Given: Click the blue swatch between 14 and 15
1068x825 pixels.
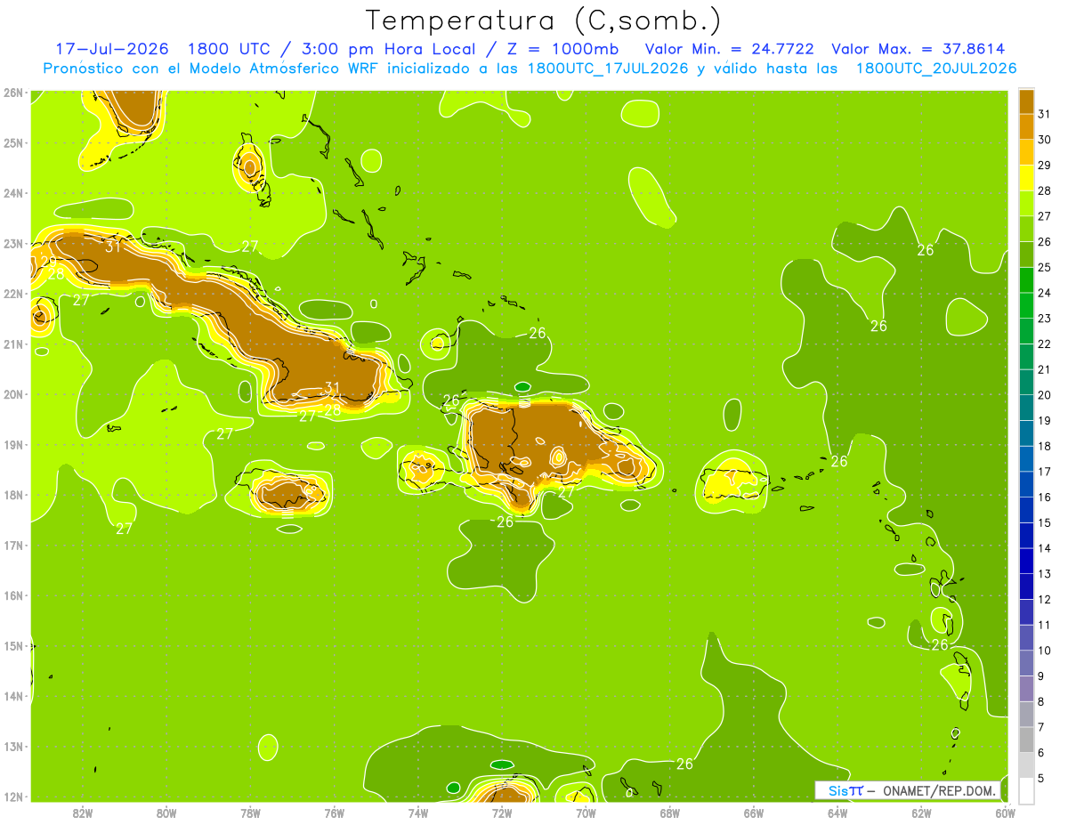Looking at the screenshot, I should coord(1026,536).
